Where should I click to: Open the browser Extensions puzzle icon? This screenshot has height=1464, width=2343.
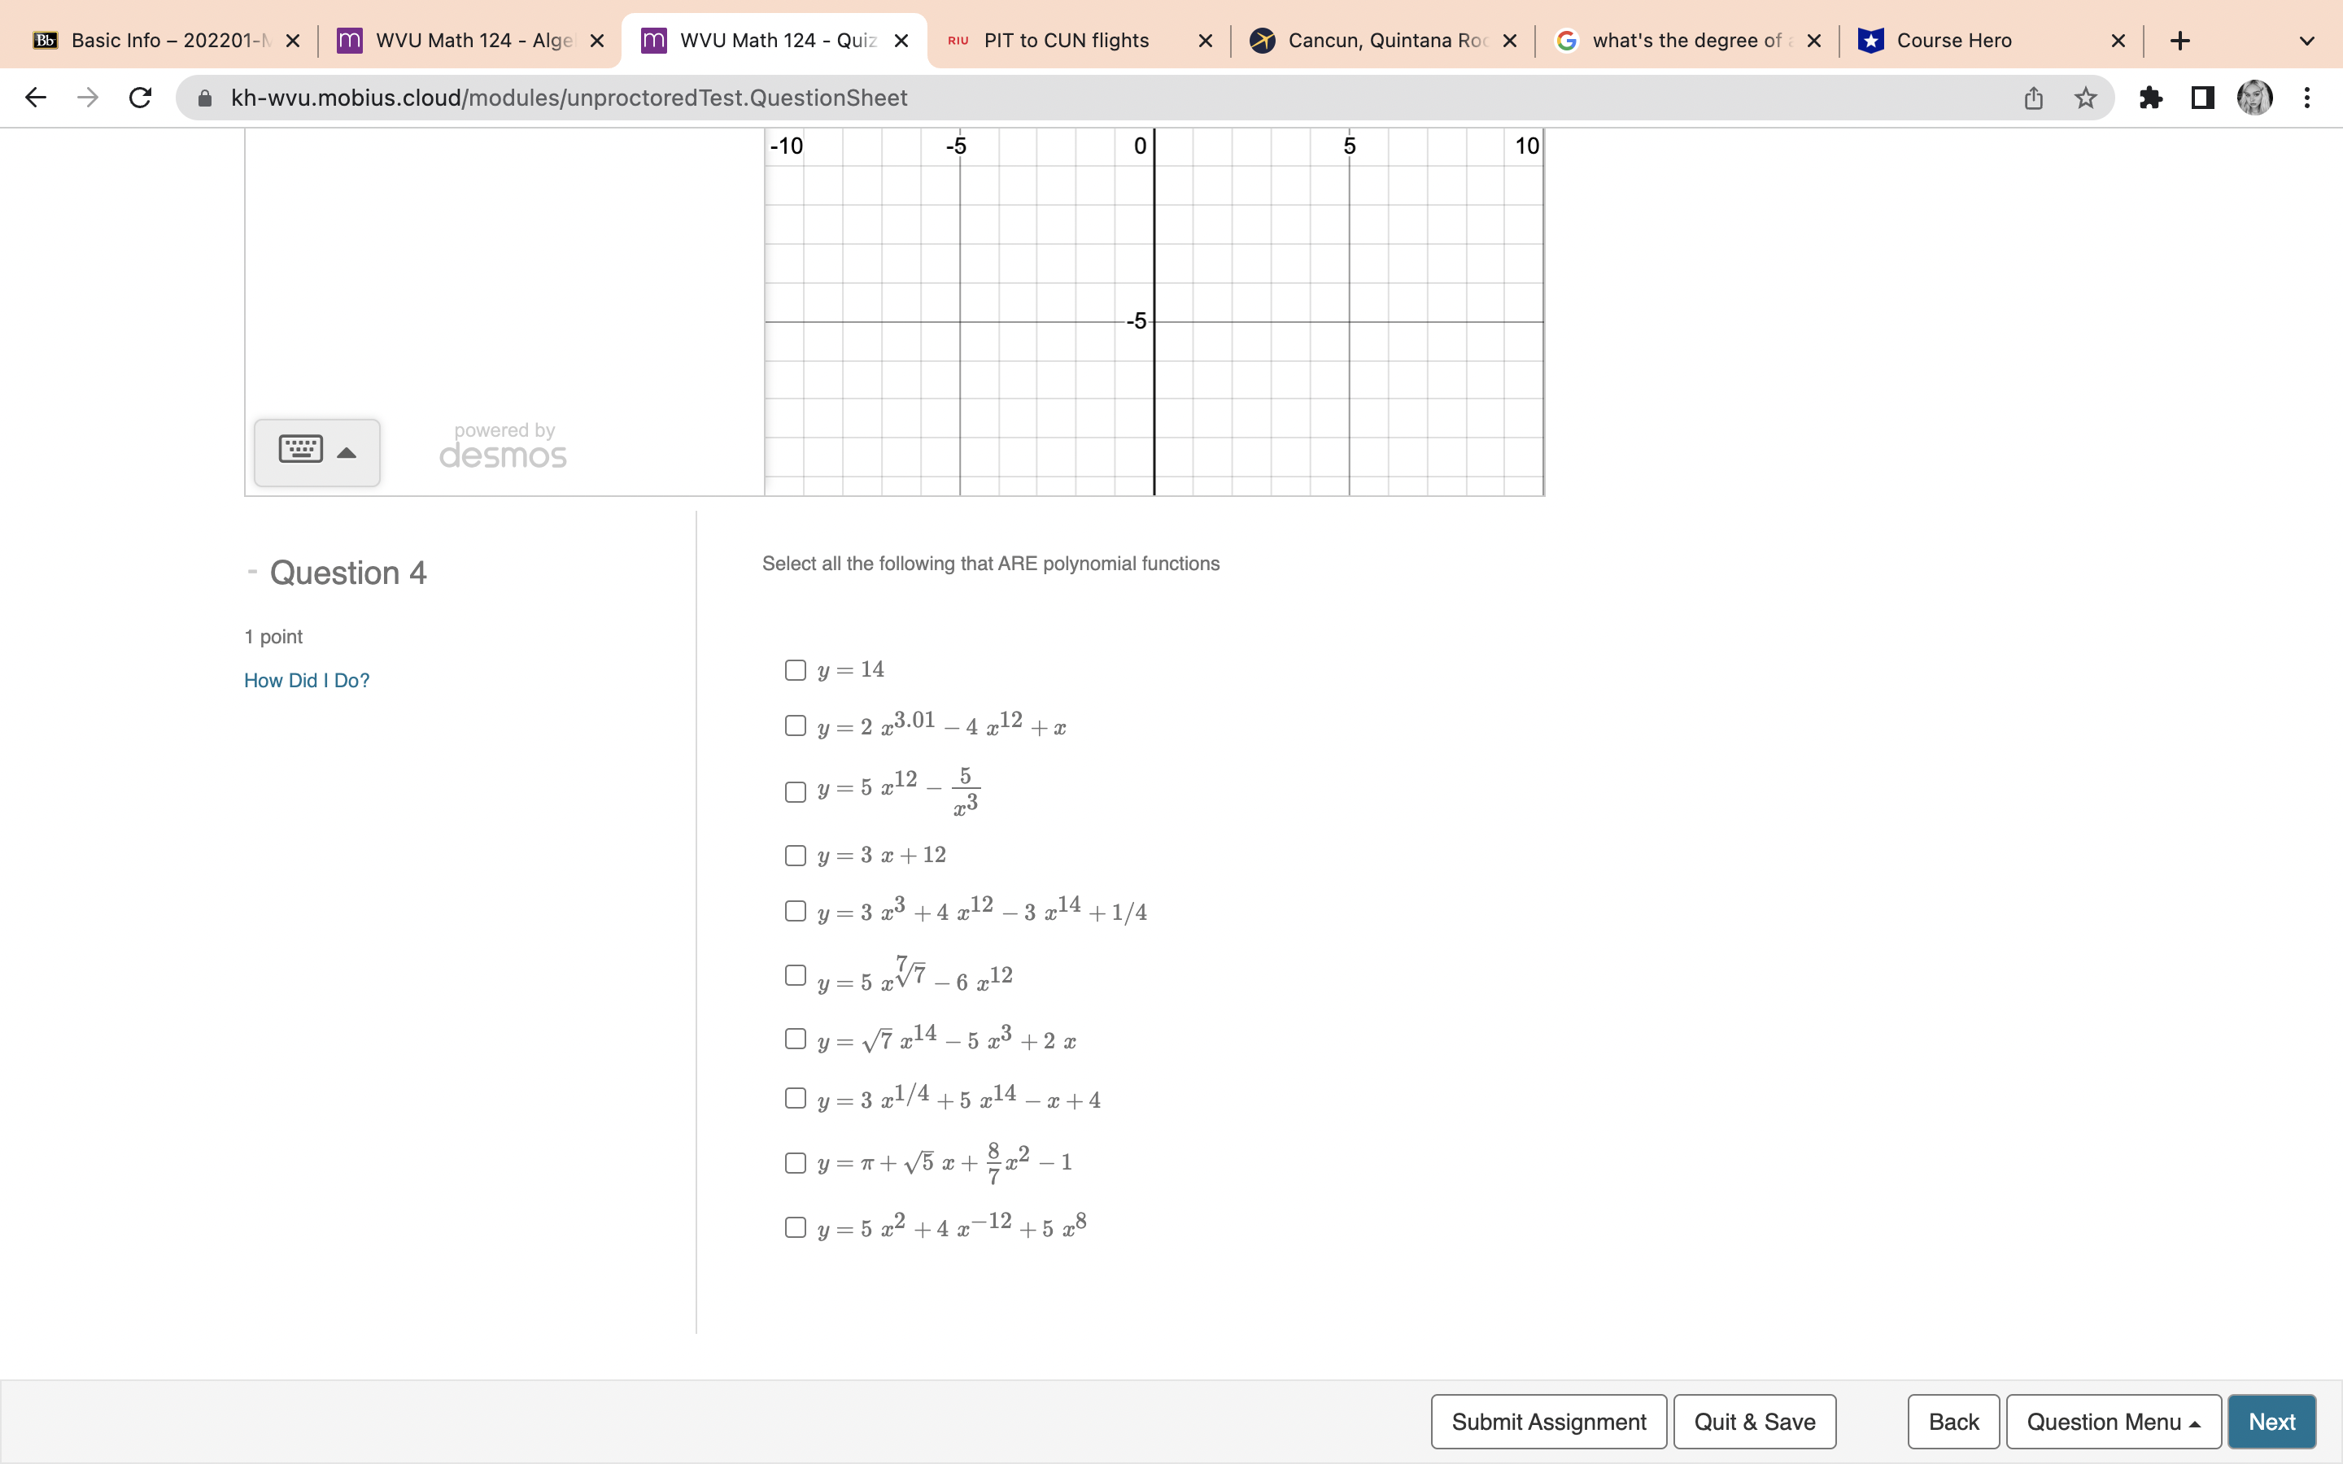click(x=2151, y=97)
